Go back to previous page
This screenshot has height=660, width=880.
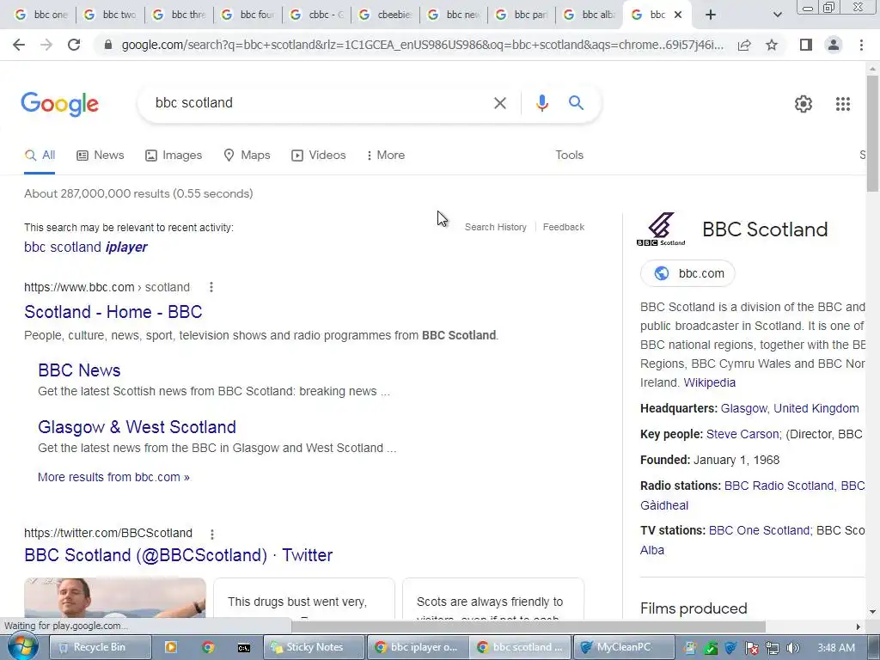[19, 45]
